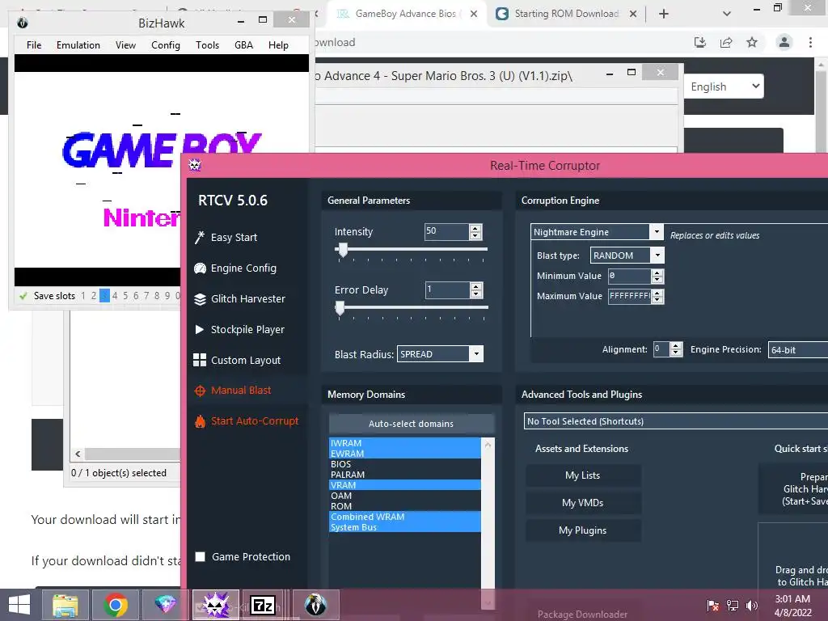
Task: Toggle IWRAM memory domain selection
Action: 404,442
